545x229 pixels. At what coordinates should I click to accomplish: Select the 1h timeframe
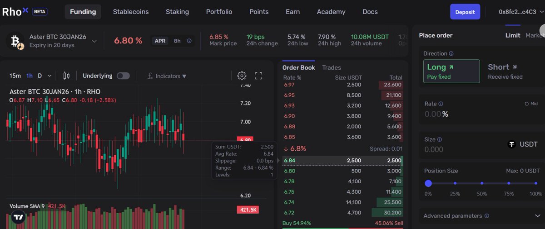(x=30, y=76)
